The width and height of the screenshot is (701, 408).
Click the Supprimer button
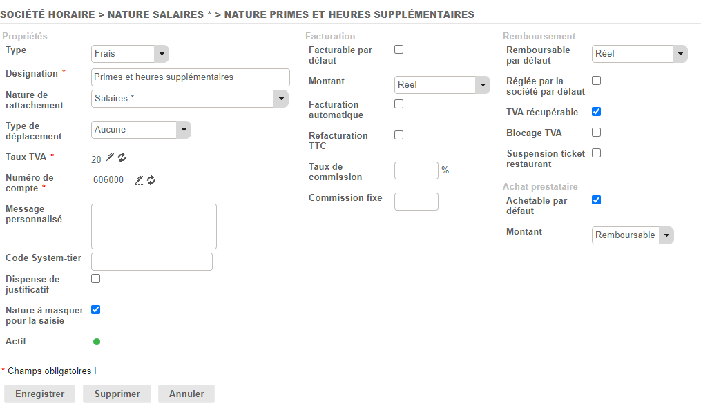click(117, 394)
